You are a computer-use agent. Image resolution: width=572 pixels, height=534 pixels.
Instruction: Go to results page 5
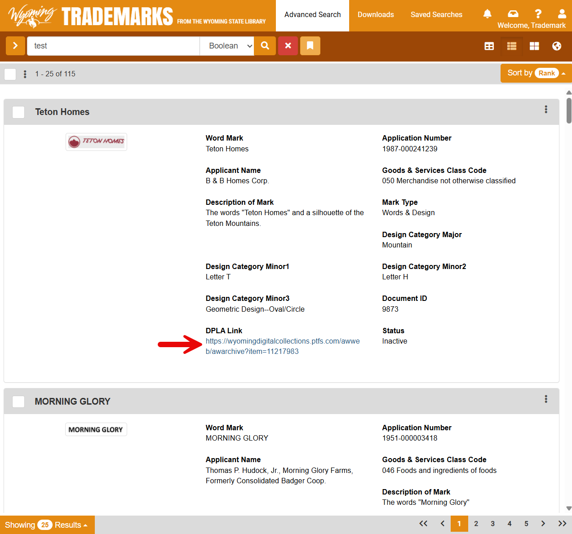point(526,524)
